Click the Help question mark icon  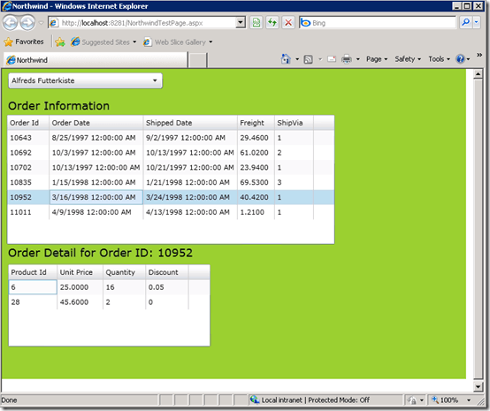click(460, 59)
